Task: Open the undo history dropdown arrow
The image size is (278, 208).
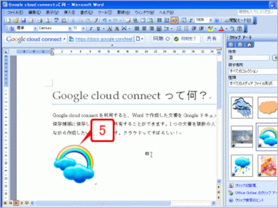Action: [110, 20]
